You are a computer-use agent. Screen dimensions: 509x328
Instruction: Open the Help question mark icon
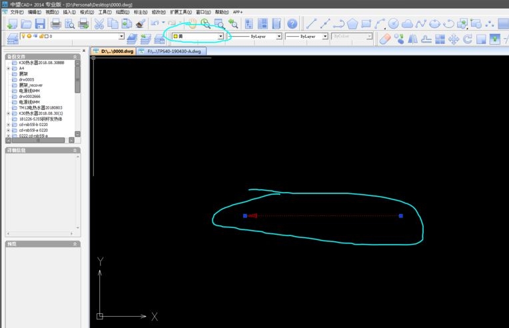292,24
